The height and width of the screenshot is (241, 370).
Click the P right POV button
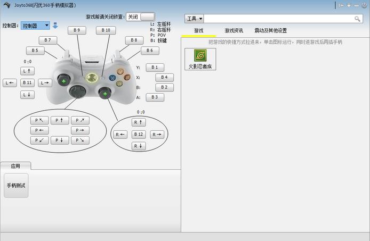point(80,130)
